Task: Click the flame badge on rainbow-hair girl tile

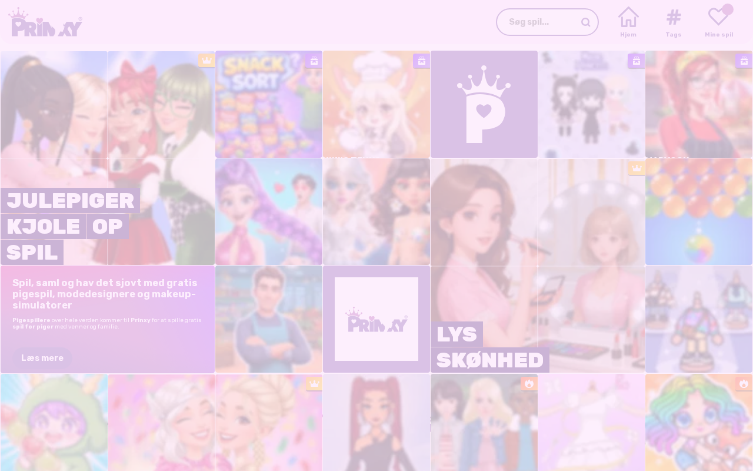Action: pos(744,384)
